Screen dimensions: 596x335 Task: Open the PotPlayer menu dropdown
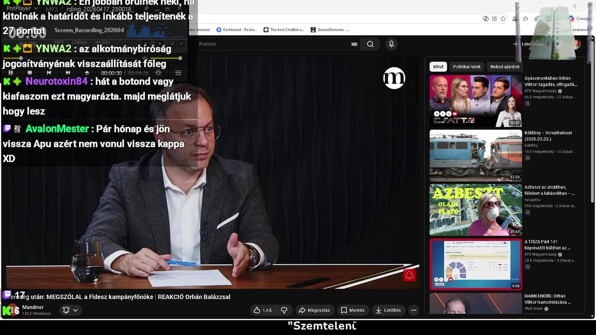[x=22, y=8]
